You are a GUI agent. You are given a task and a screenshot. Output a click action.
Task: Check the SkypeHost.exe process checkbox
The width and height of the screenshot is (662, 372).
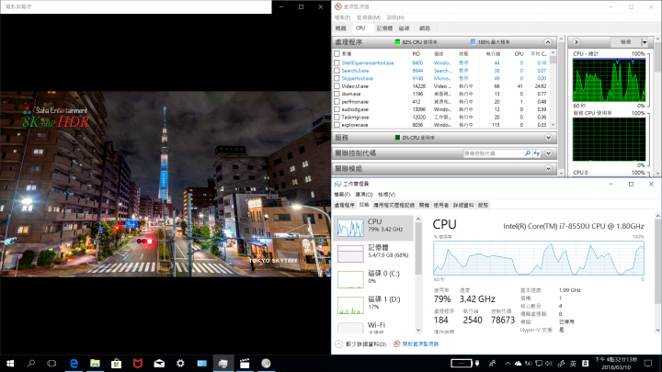tap(337, 78)
